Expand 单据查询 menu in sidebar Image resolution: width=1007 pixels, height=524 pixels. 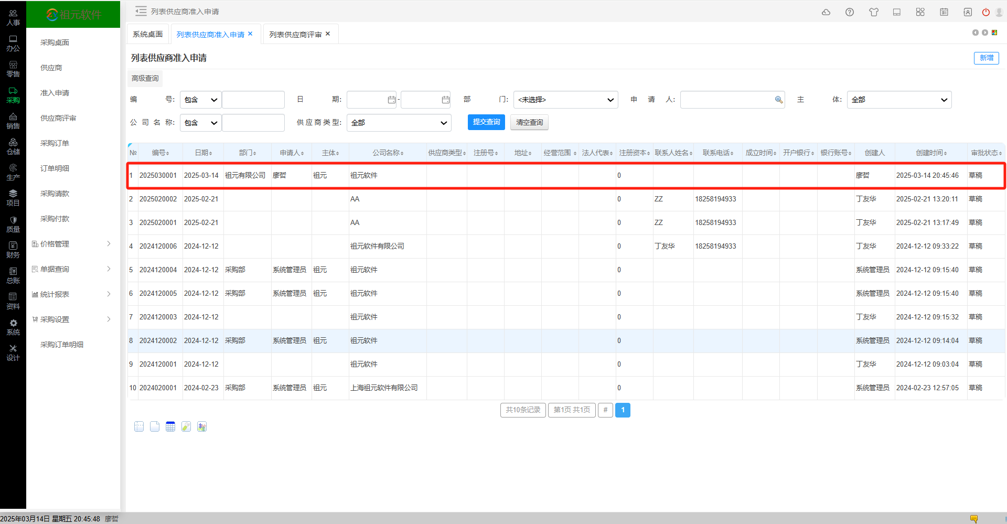73,269
